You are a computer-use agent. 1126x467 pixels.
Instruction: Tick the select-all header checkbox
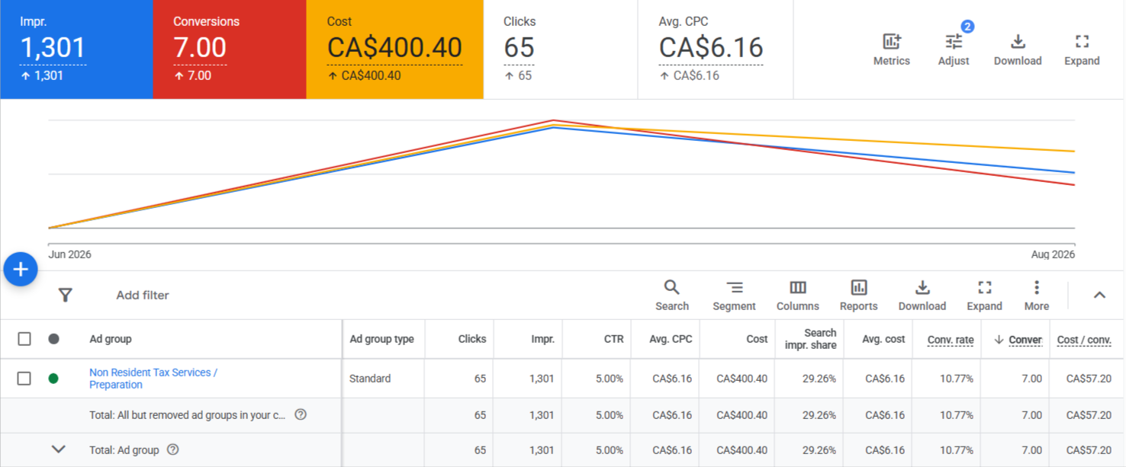pyautogui.click(x=24, y=339)
